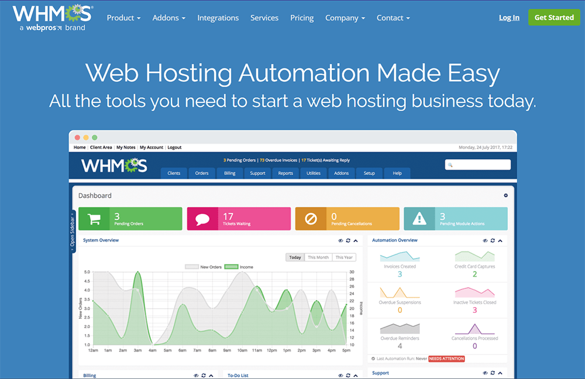Expand the Product dropdown menu
Image resolution: width=585 pixels, height=379 pixels.
tap(123, 18)
